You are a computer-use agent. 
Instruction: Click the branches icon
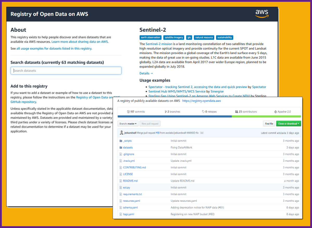[166, 112]
